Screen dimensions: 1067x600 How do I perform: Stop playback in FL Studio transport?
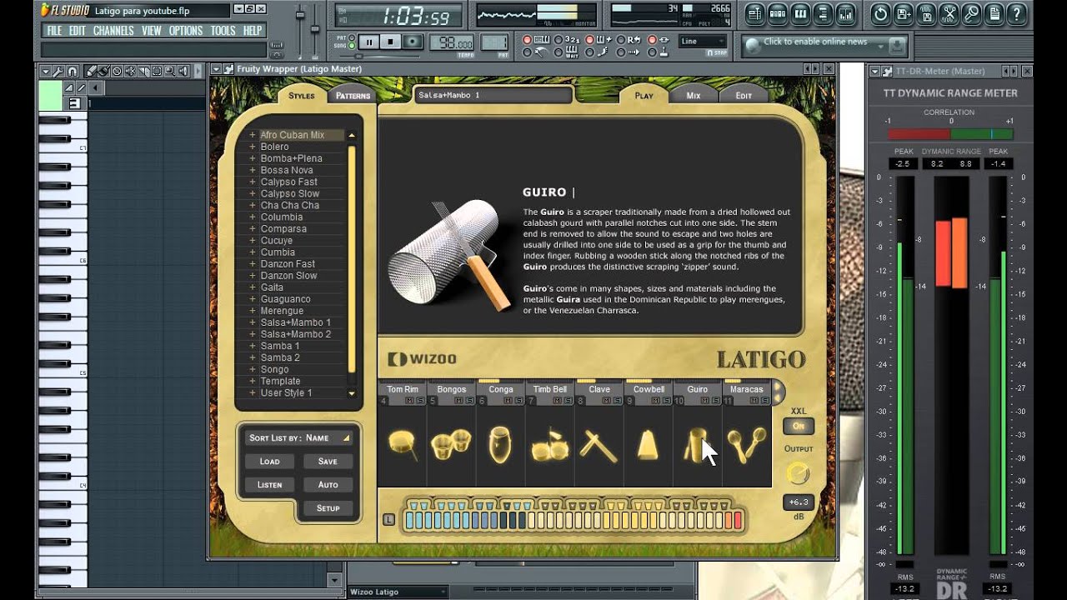[x=389, y=41]
